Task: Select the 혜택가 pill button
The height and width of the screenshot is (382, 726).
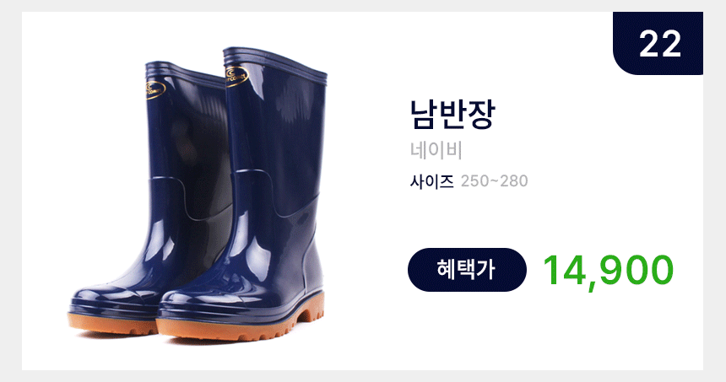Action: click(x=467, y=270)
